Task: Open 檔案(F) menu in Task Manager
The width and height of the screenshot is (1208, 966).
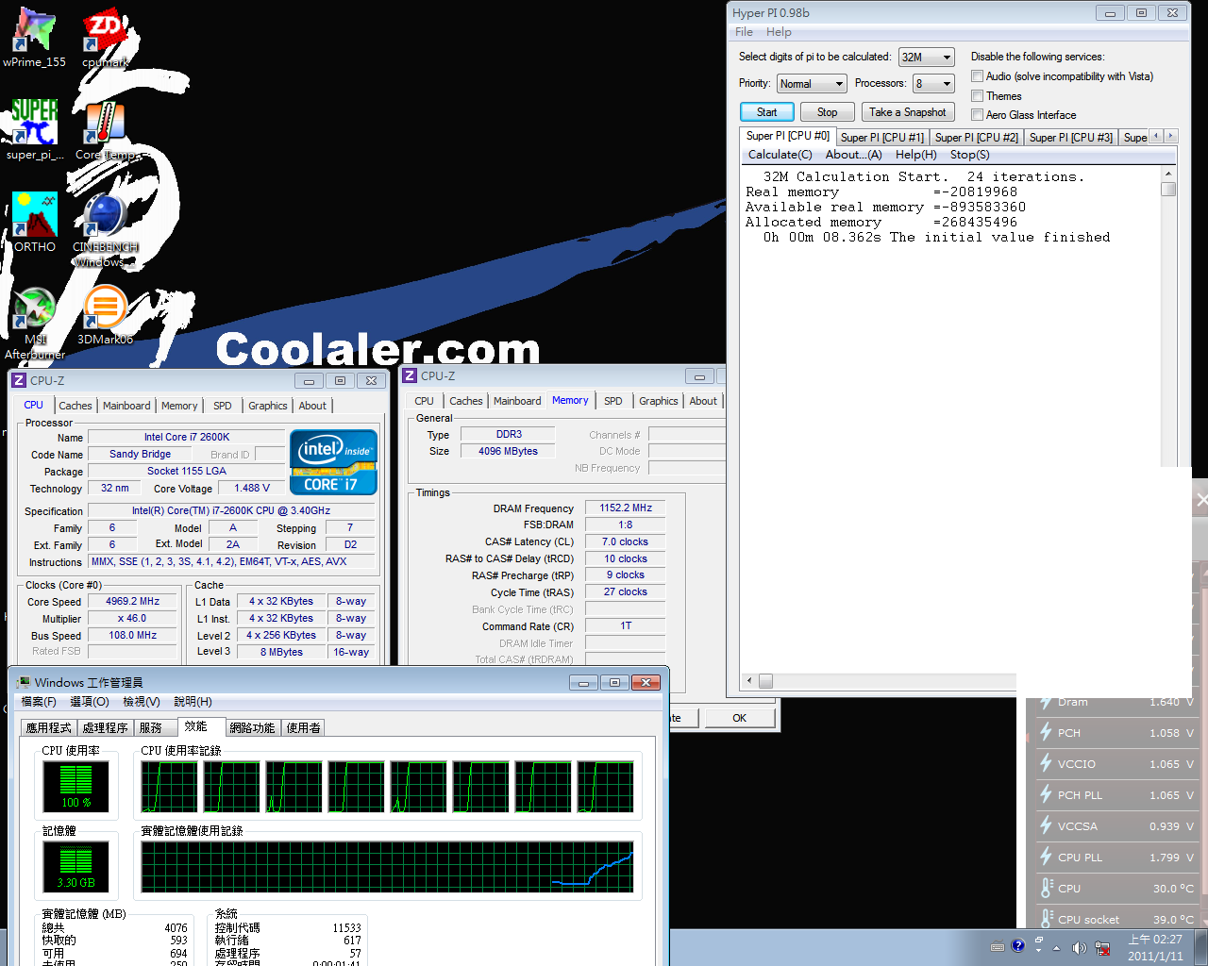Action: (x=39, y=702)
